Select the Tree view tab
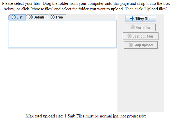Viewport: 173px width, 122px height. [57, 17]
